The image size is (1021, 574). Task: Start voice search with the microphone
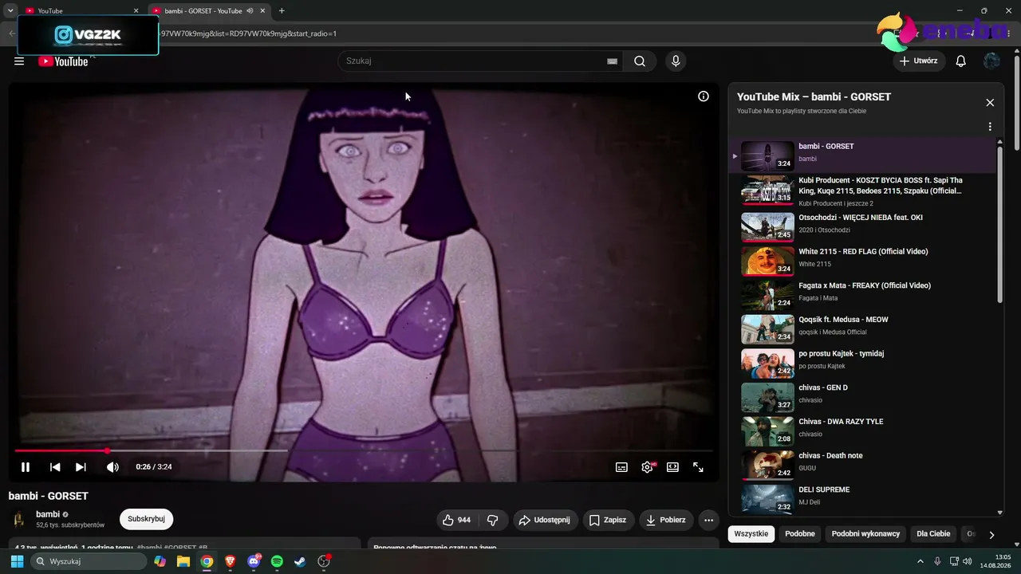[676, 61]
